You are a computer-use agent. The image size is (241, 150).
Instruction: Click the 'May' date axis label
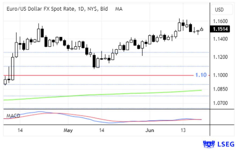[68, 130]
